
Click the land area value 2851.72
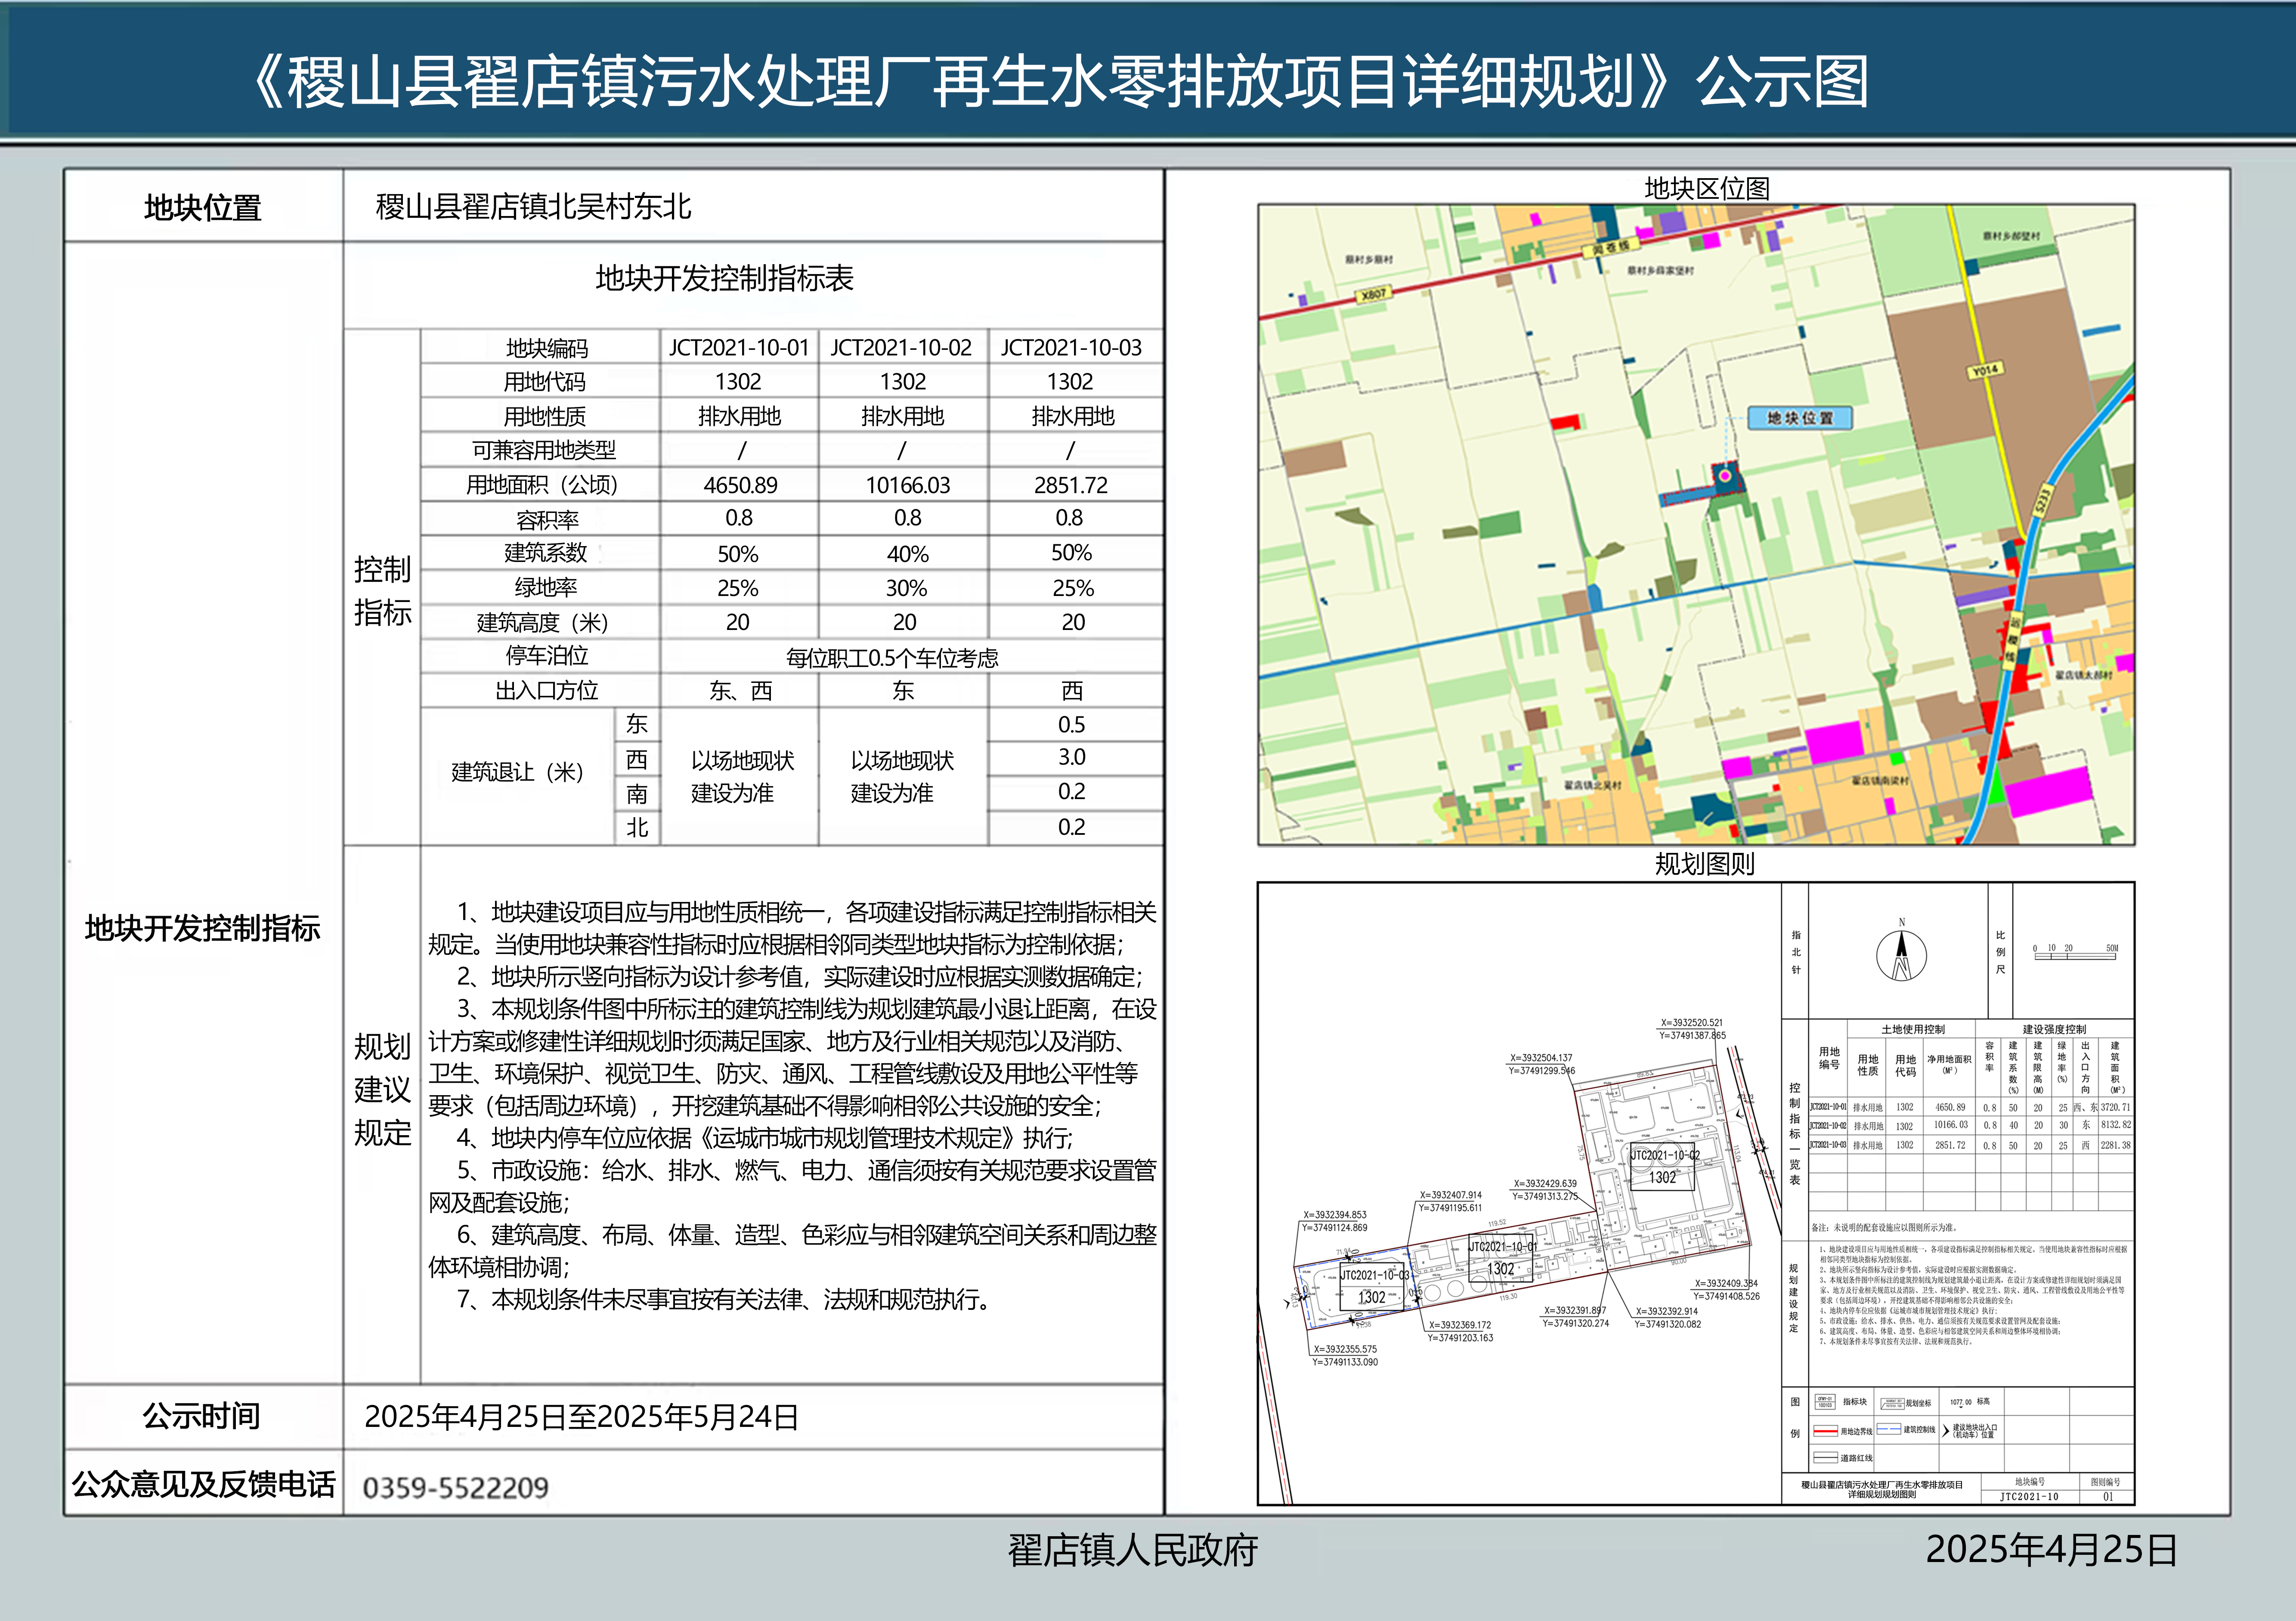[x=1071, y=485]
